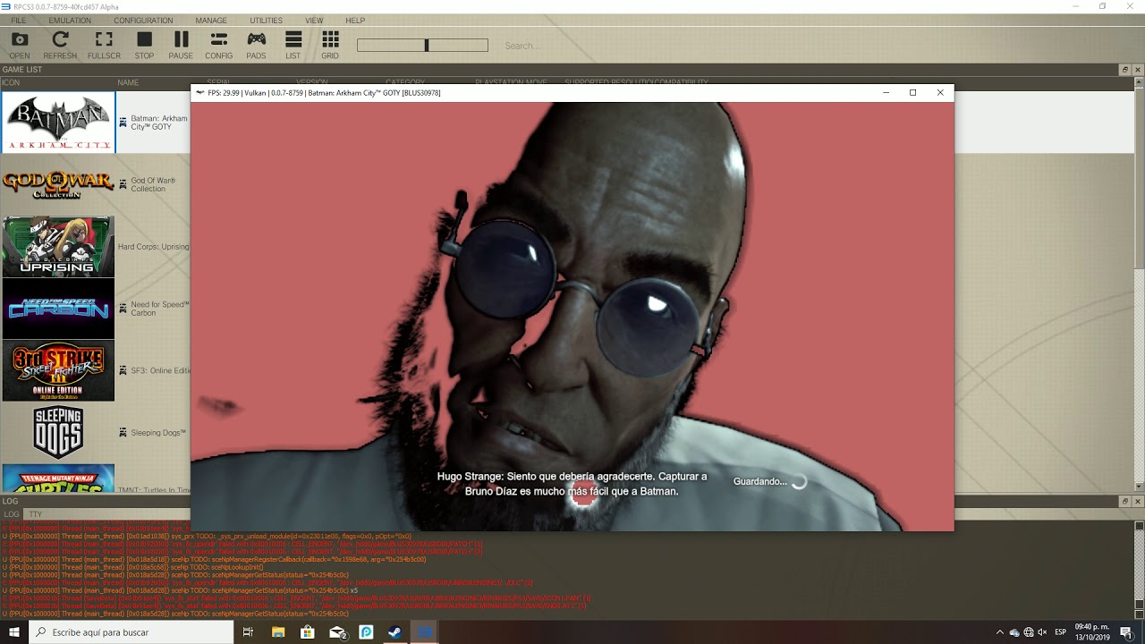
Task: Click the game list vertical scrollbar
Action: pos(1140,284)
